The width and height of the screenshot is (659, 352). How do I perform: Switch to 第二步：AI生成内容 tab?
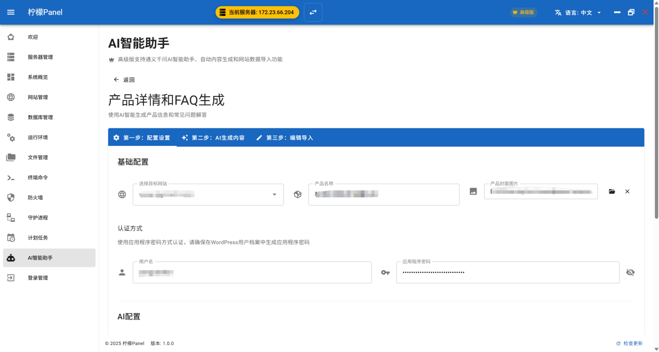[213, 138]
